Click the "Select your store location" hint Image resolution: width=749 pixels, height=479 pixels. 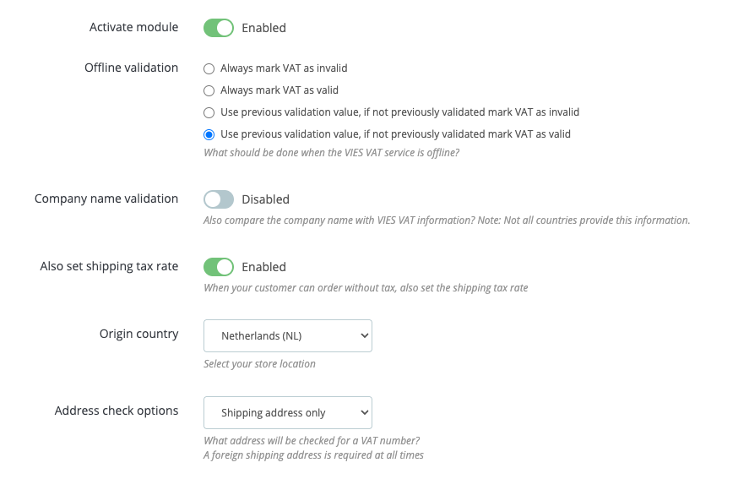[x=259, y=364]
